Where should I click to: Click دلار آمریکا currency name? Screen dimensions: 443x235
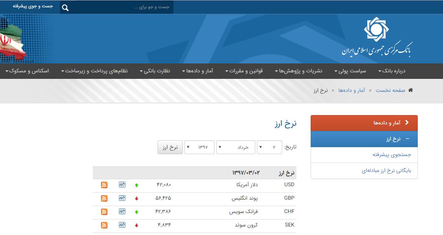[x=247, y=185]
